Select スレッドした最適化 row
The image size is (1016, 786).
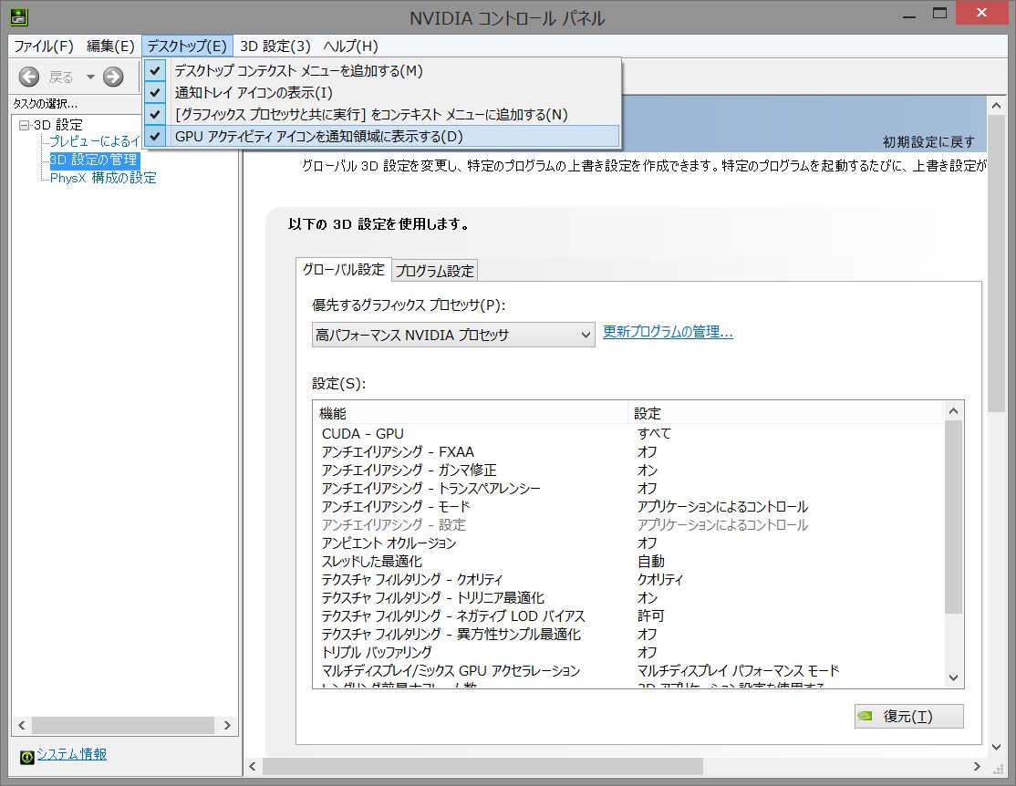click(628, 561)
